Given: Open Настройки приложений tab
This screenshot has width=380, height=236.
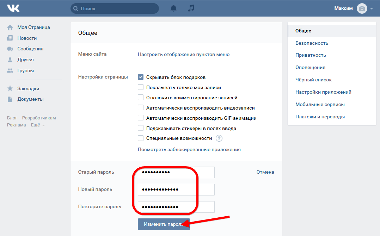Looking at the screenshot, I should tap(332, 92).
